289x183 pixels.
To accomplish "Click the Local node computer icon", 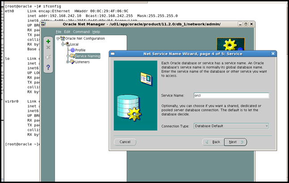I will click(x=68, y=44).
